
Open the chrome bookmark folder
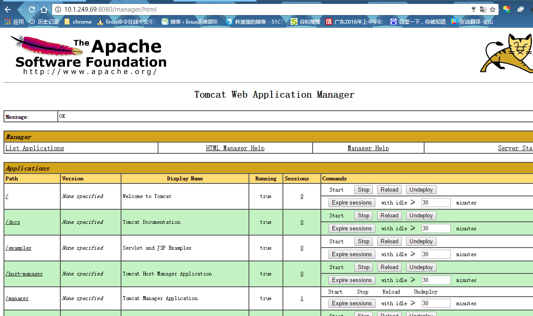78,22
